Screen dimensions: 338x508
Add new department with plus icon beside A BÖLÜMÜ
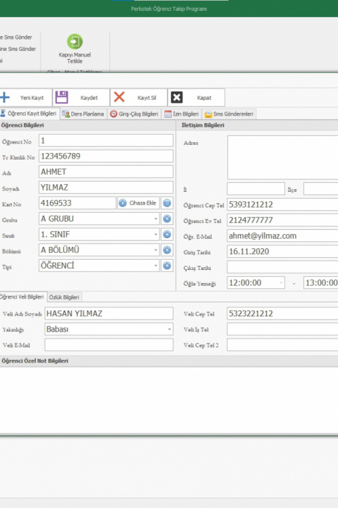167,250
